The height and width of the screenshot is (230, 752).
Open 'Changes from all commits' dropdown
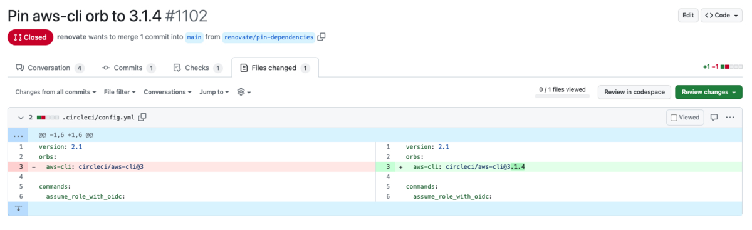(x=56, y=92)
